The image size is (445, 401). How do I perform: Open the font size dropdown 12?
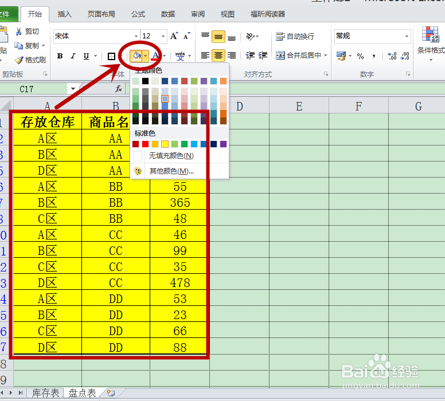coord(163,36)
